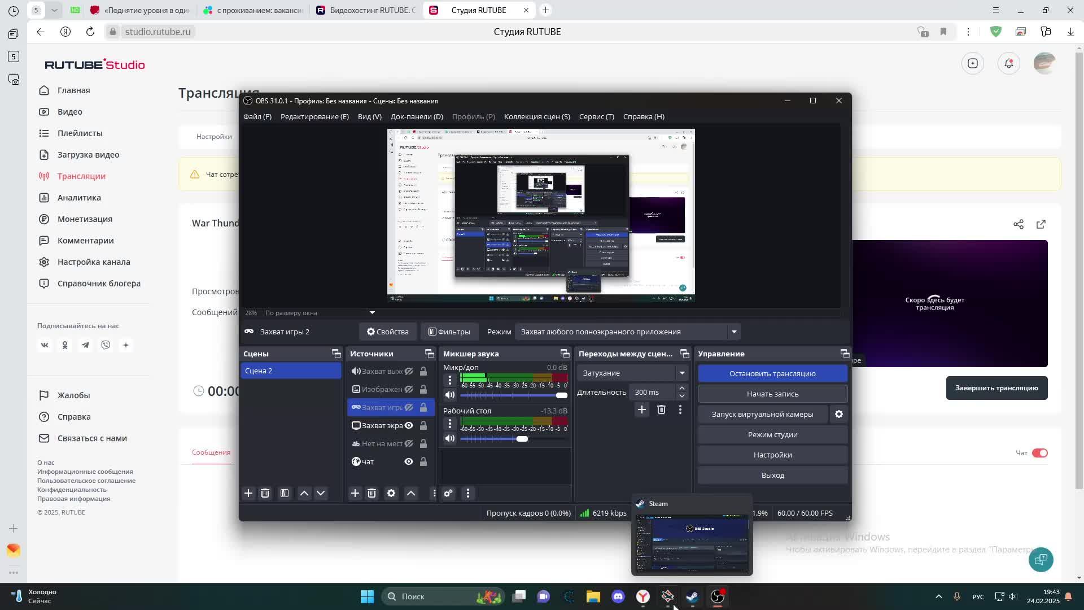Screen dimensions: 1084x610
Task: Mute the Микр/доп audio channel
Action: click(x=449, y=395)
